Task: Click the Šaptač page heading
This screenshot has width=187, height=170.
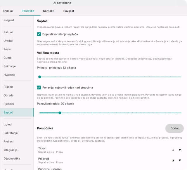Action: (42, 21)
